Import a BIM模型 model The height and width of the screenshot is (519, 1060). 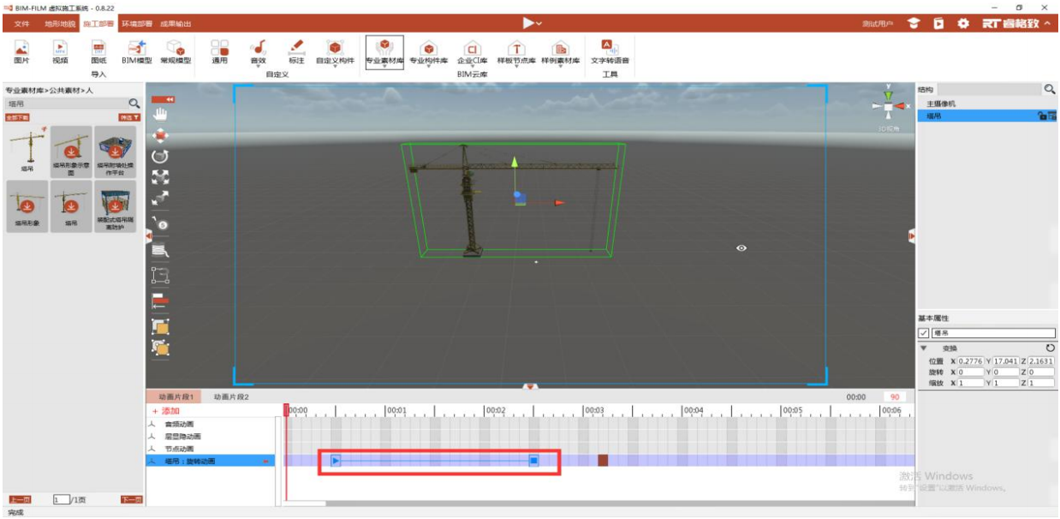click(137, 52)
